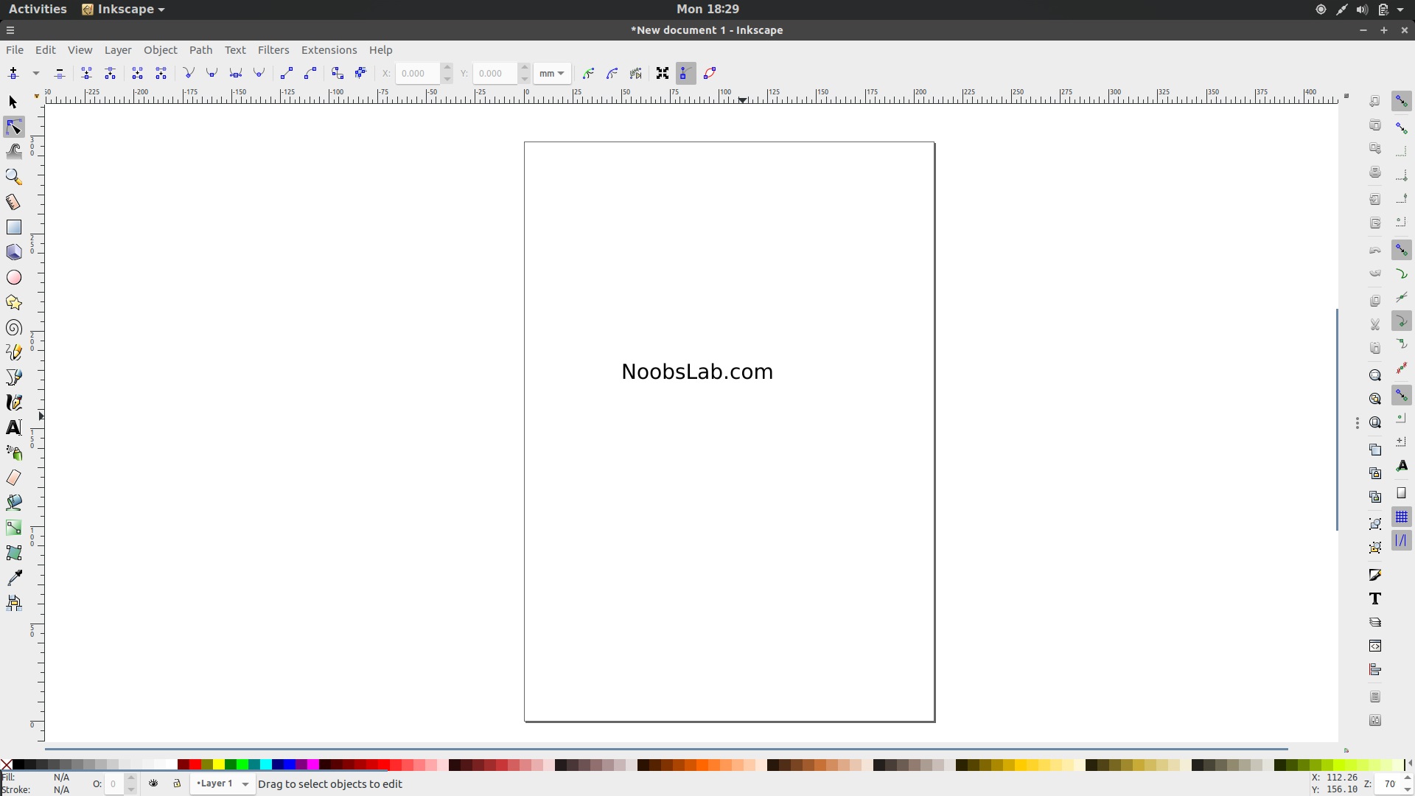Toggle snapping with the master snap button

[1402, 101]
